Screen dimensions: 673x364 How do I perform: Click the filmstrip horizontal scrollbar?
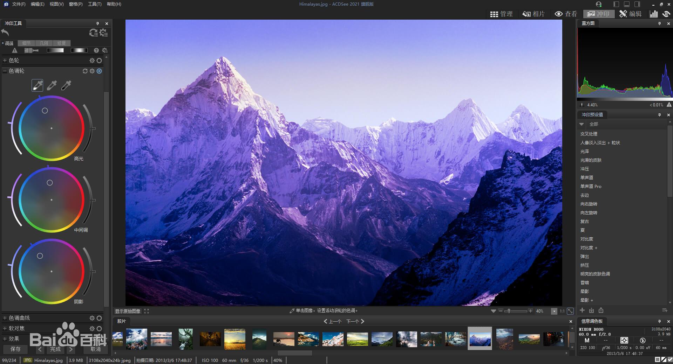294,353
